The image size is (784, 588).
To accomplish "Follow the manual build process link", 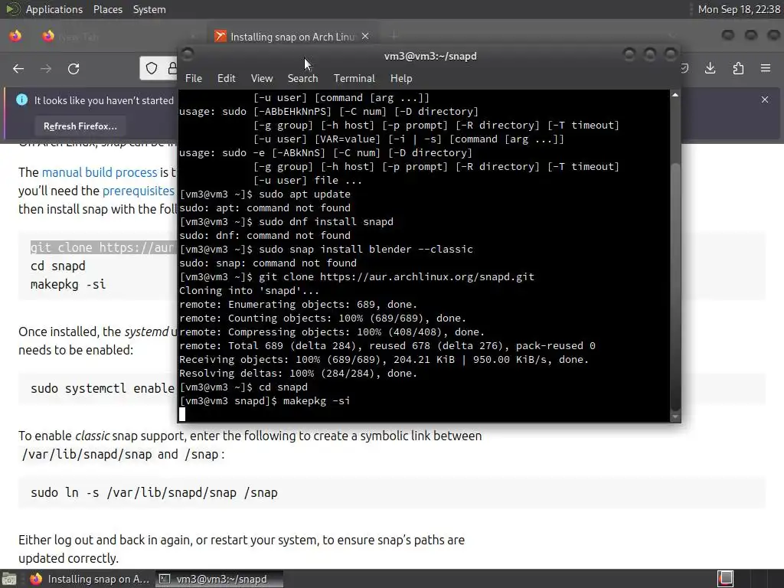I will [x=100, y=172].
